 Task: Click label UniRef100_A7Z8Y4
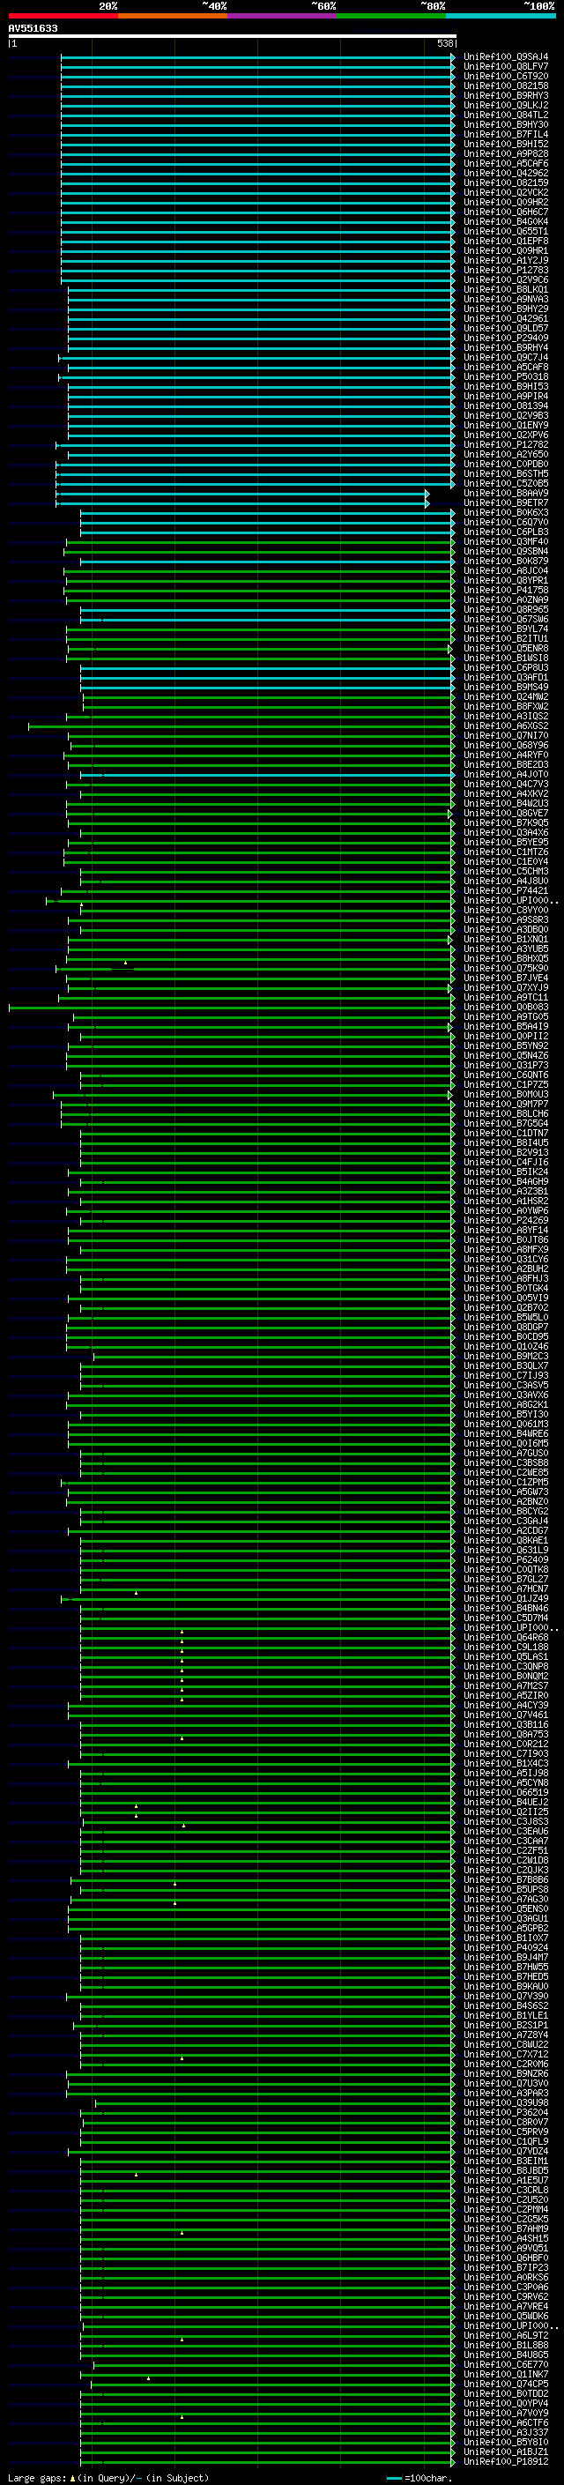click(505, 2035)
